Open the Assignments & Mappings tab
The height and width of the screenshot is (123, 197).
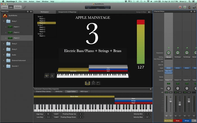[x=67, y=12]
